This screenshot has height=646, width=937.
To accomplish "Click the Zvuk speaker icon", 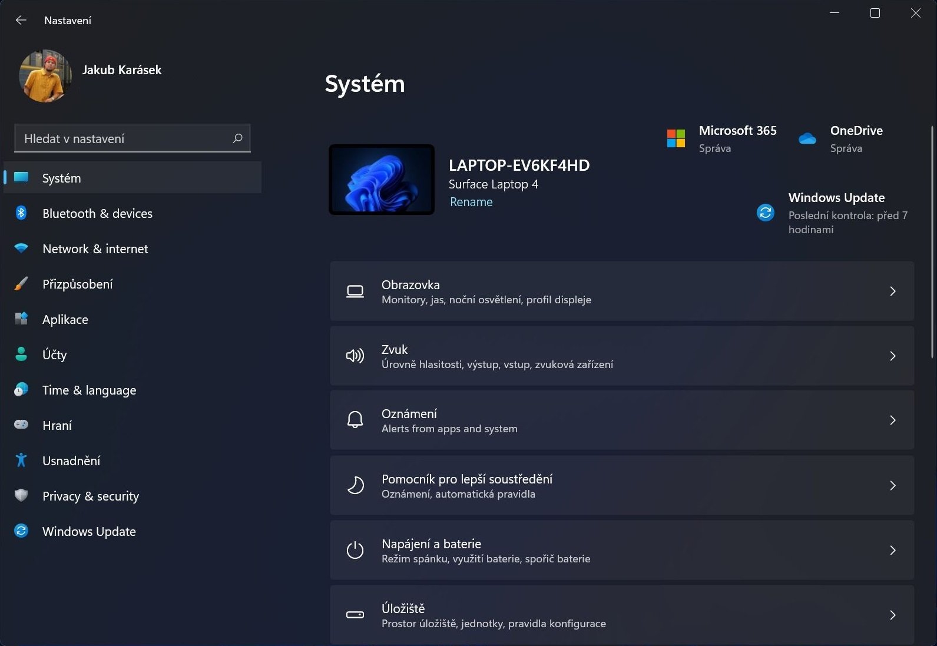I will (355, 356).
